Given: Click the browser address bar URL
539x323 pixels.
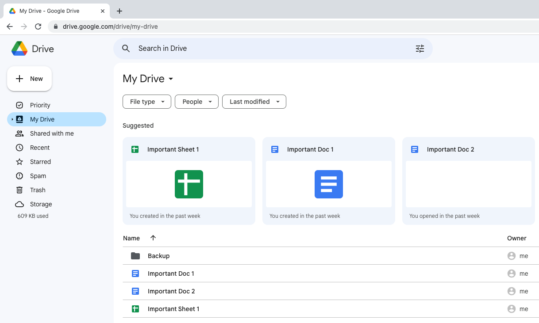Looking at the screenshot, I should tap(110, 27).
